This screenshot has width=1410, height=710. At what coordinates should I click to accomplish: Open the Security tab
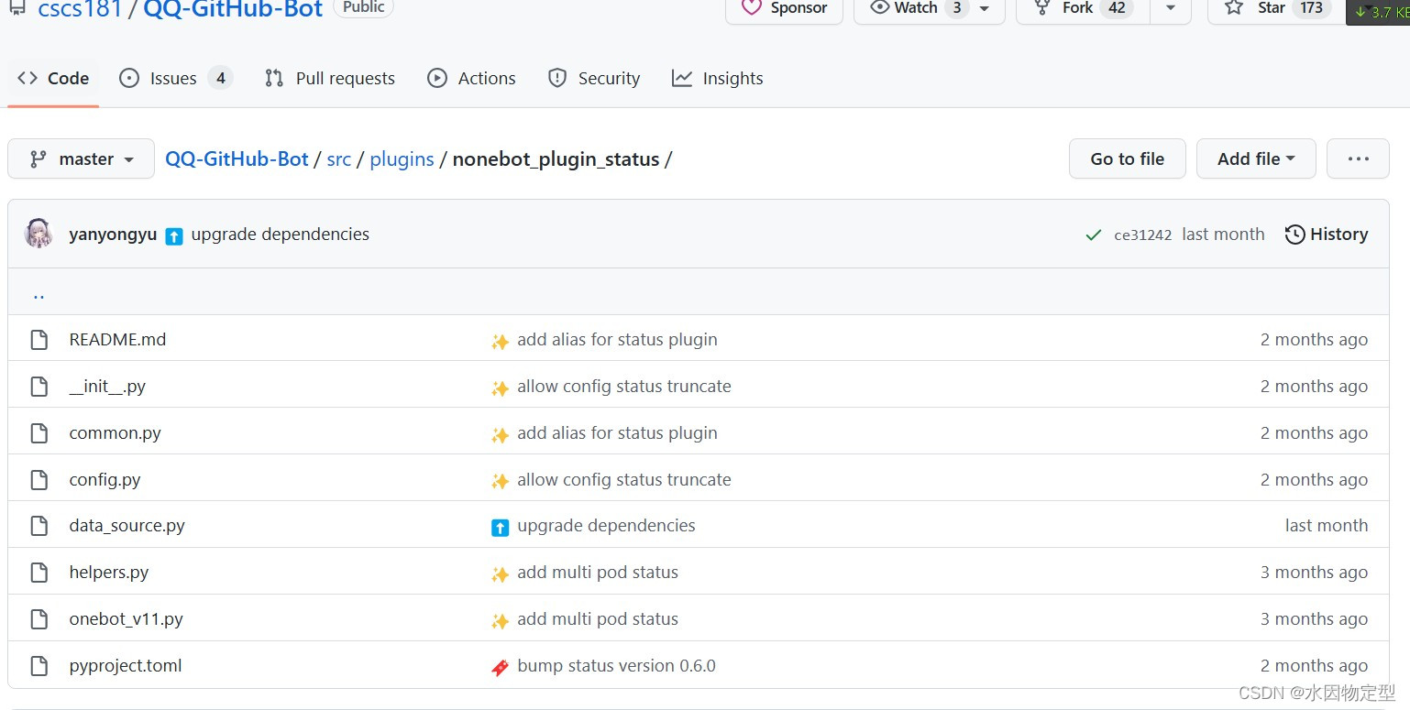(594, 79)
